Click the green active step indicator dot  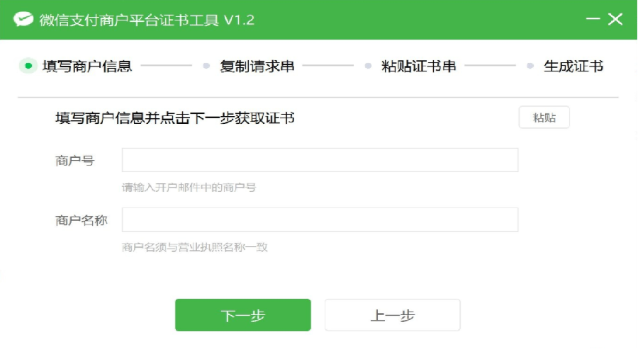click(28, 66)
